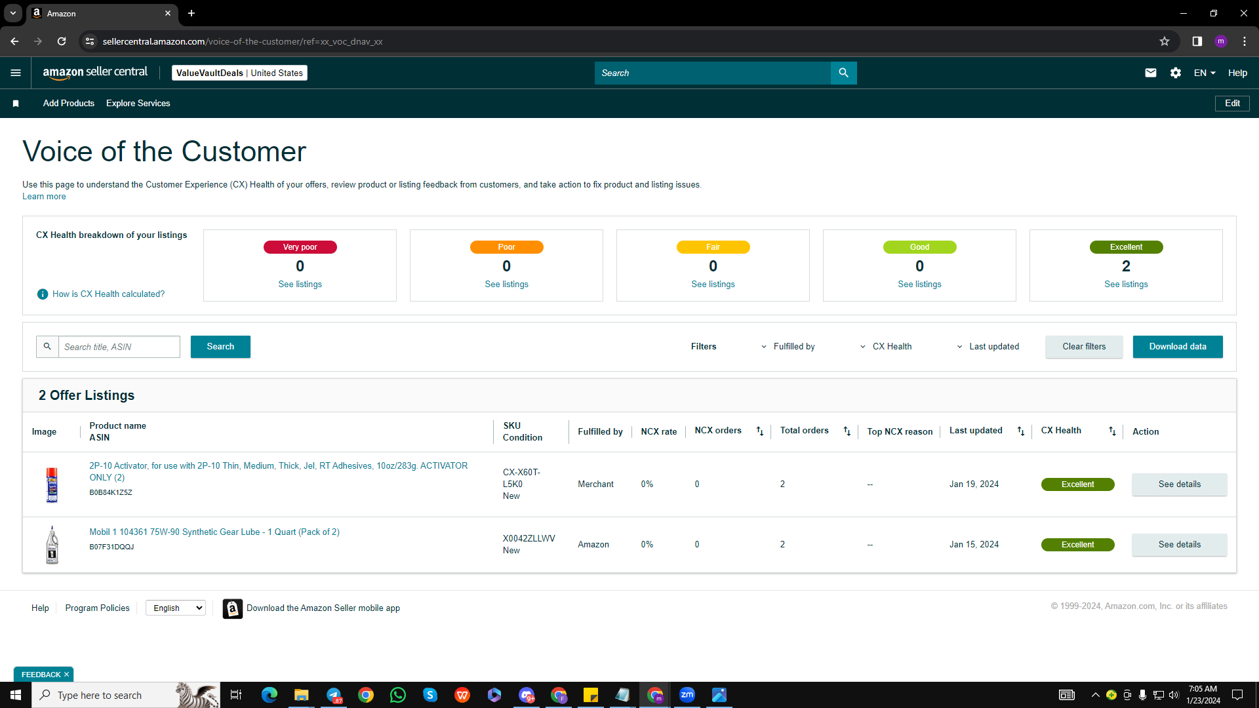Screen dimensions: 1259x708
Task: Open Add Products menu item
Action: pyautogui.click(x=69, y=104)
